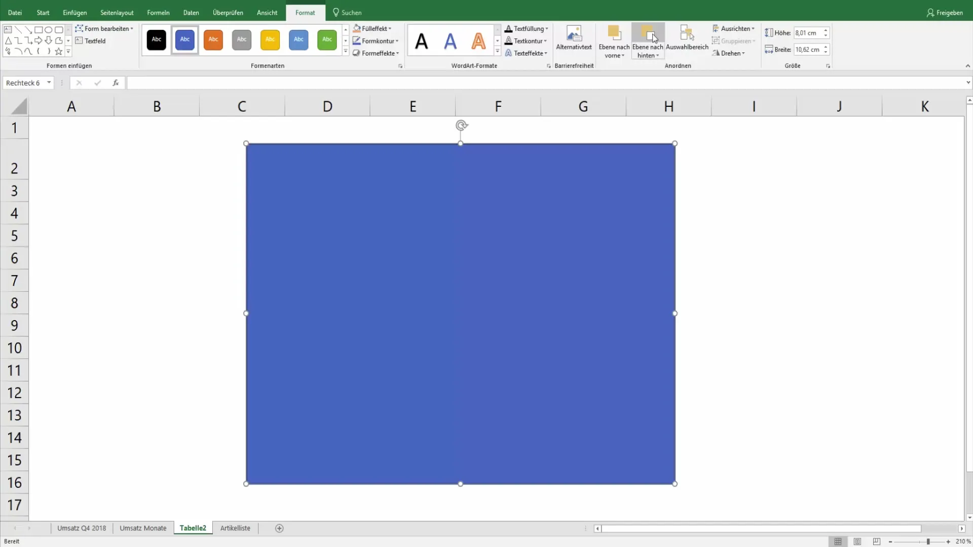The image size is (973, 547).
Task: Select column D header
Action: pos(327,106)
